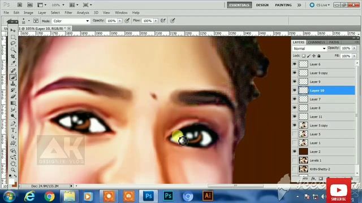362x203 pixels.
Task: Toggle lock transparent pixels
Action: point(304,56)
